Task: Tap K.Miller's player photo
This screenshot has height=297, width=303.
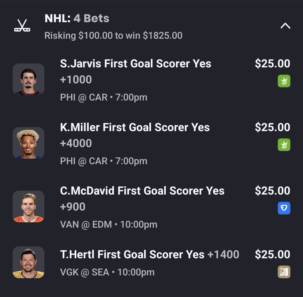Action: pos(28,143)
